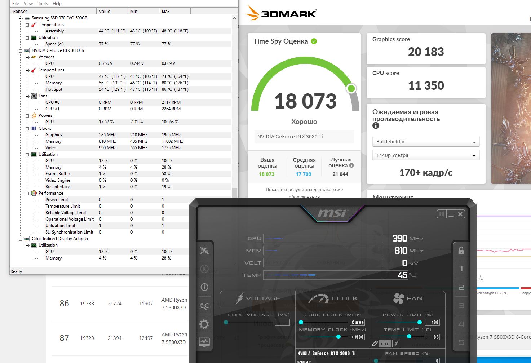Open the File menu
531x363 pixels.
click(x=16, y=4)
